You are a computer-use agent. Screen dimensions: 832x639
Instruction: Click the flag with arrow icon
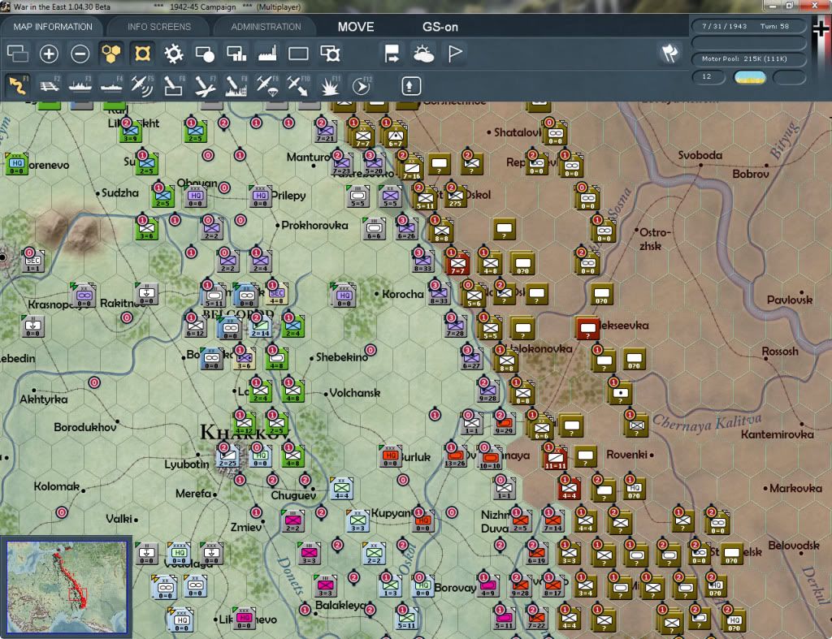pyautogui.click(x=392, y=54)
